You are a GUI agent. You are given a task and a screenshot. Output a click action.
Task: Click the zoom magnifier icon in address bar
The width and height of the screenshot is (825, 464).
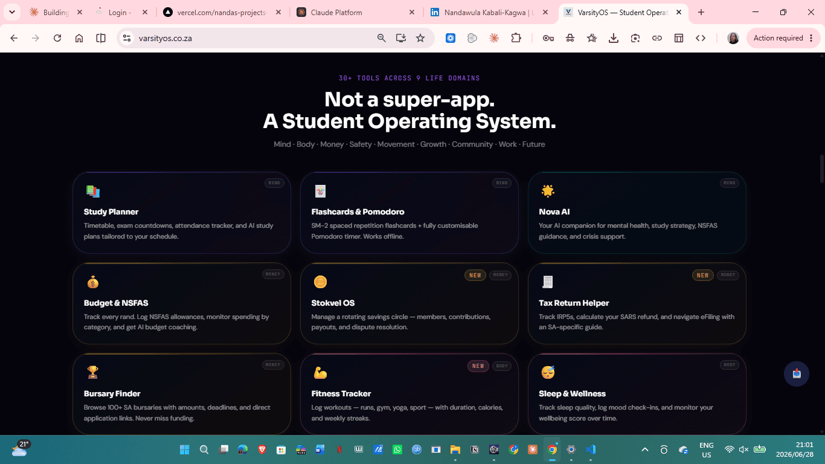tap(382, 38)
